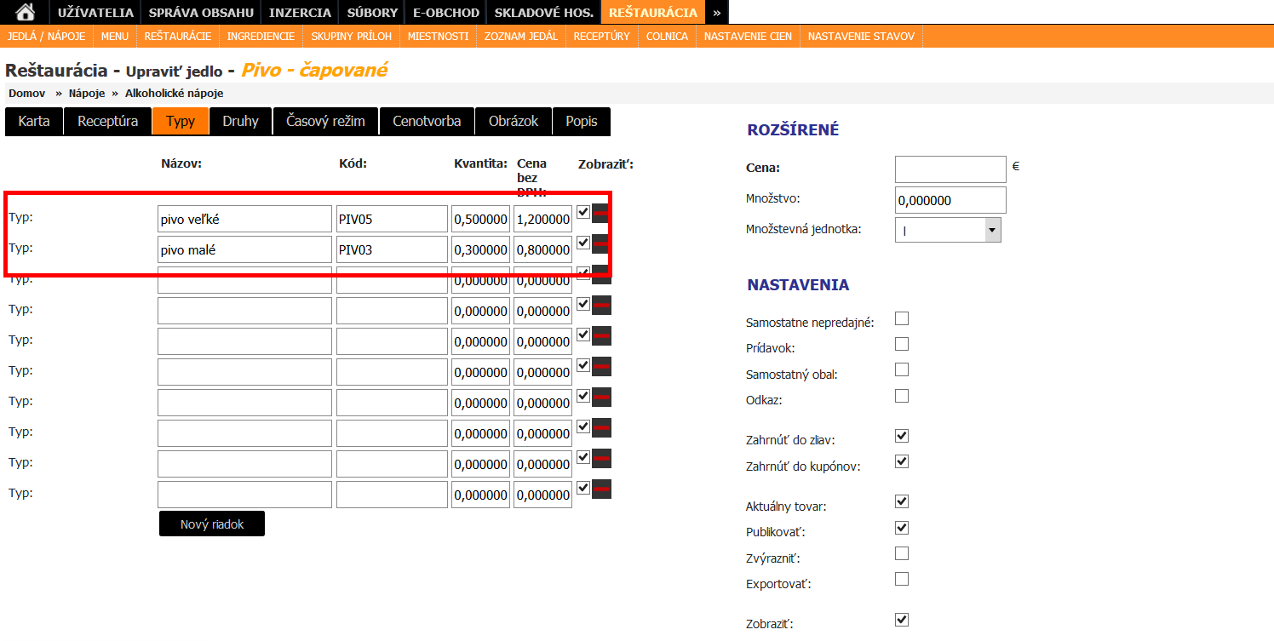The width and height of the screenshot is (1274, 641).
Task: Click the minus icon on sixth Typ row
Action: tap(601, 367)
